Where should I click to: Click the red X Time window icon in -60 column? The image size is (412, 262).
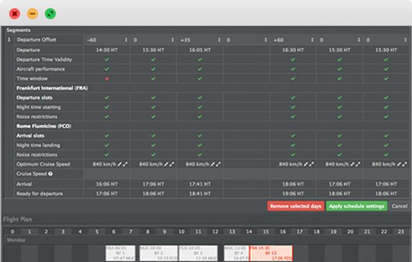coord(107,78)
